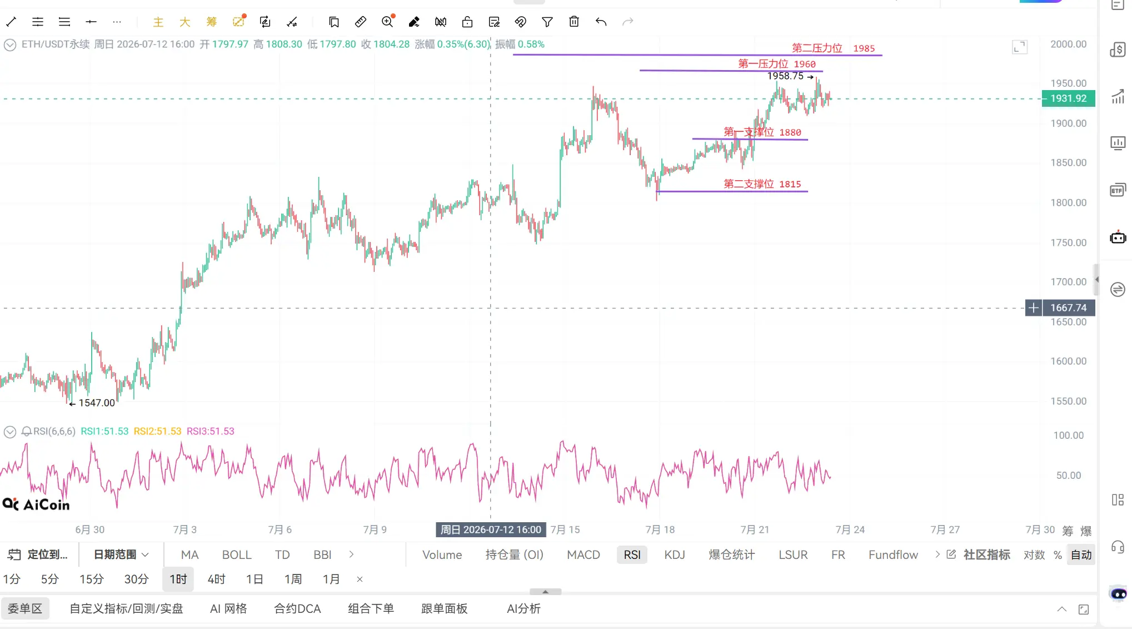1132x629 pixels.
Task: Open the 委单区 order tab
Action: click(x=25, y=609)
